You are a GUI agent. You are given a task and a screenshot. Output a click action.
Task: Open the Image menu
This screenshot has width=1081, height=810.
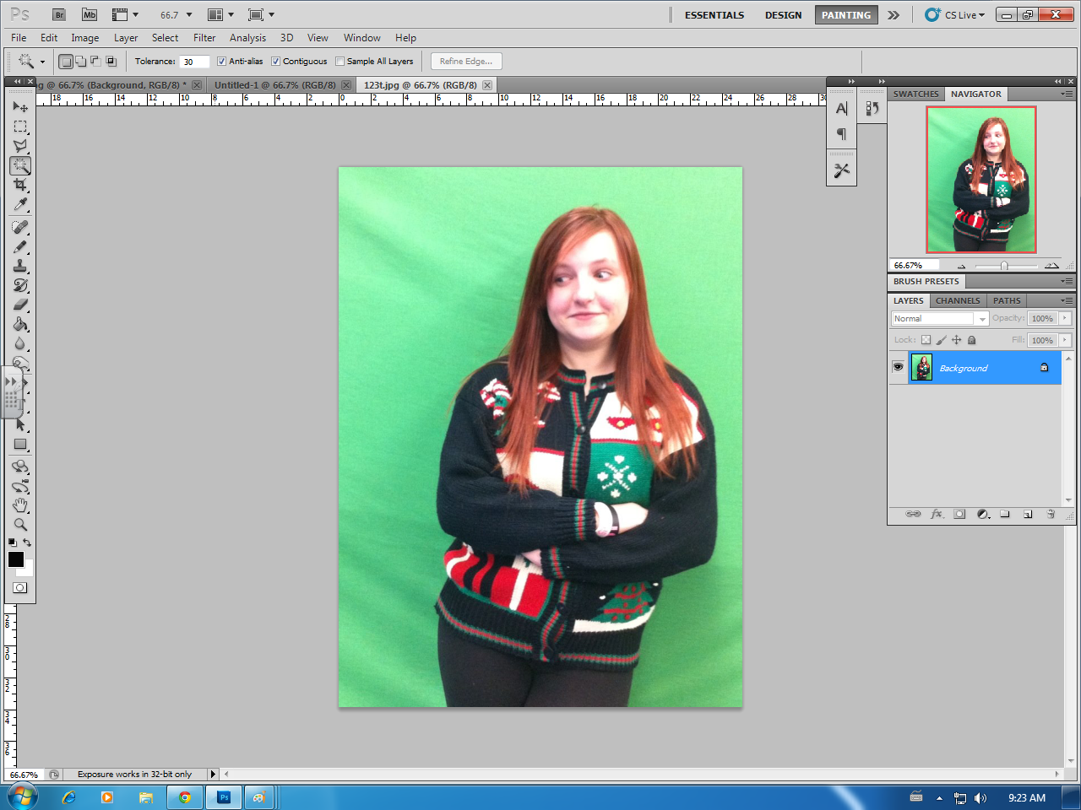tap(84, 38)
